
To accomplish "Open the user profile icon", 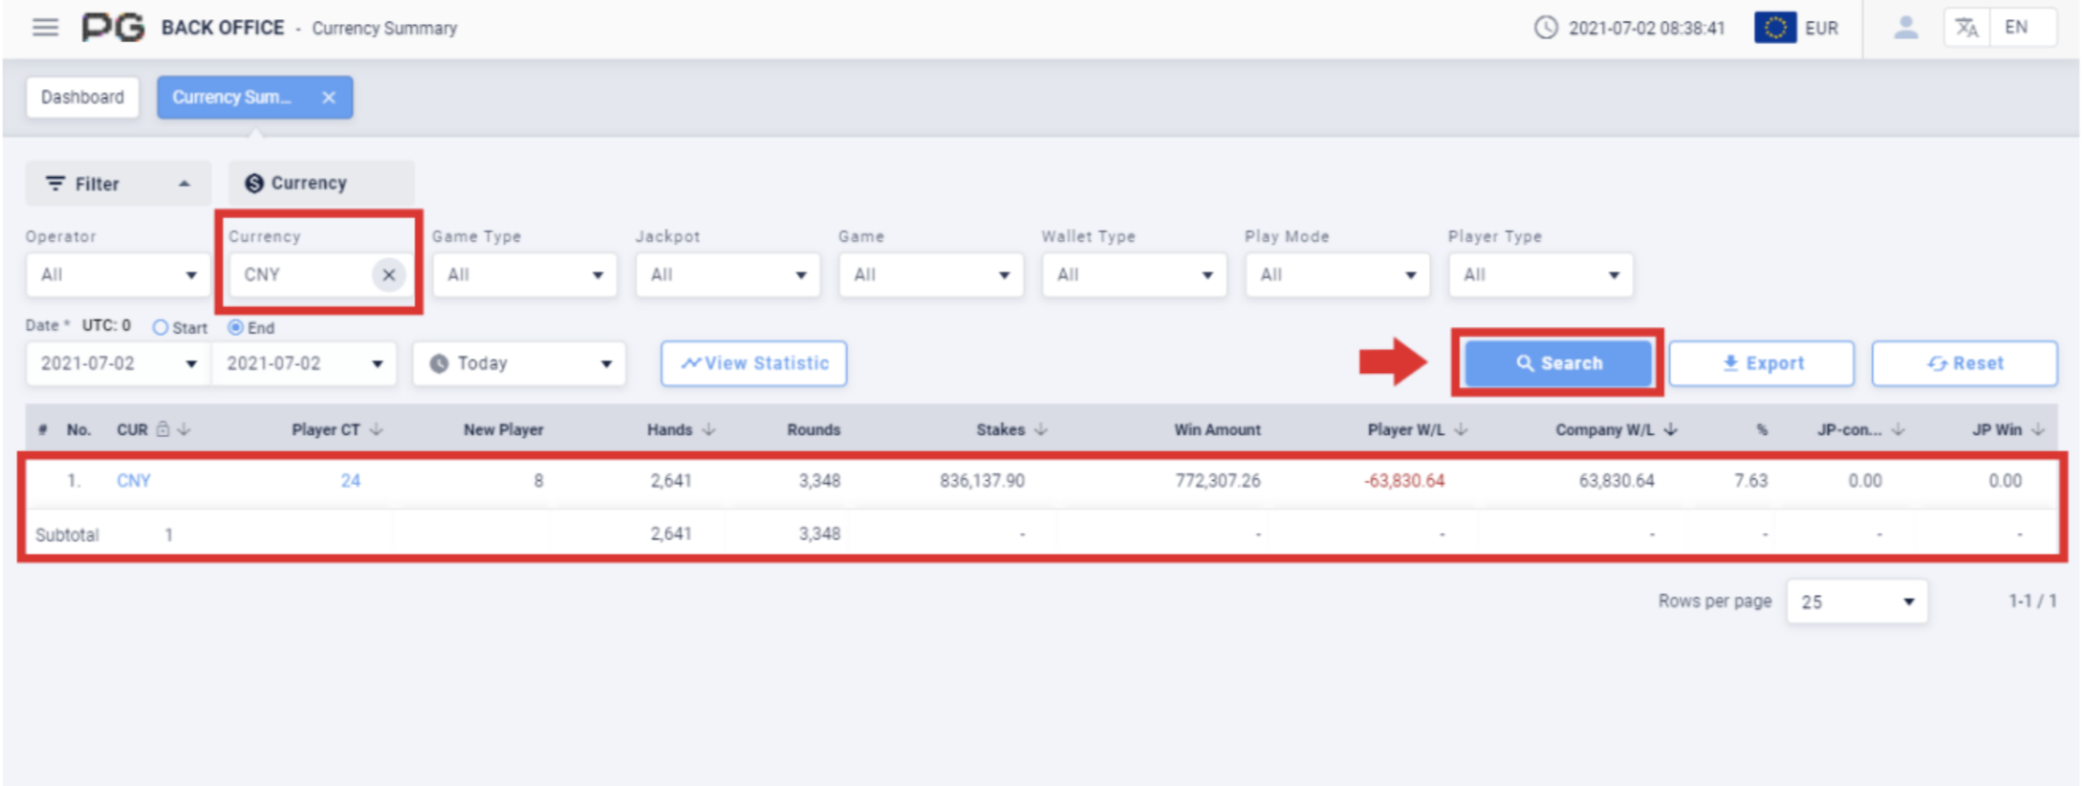I will 1906,28.
